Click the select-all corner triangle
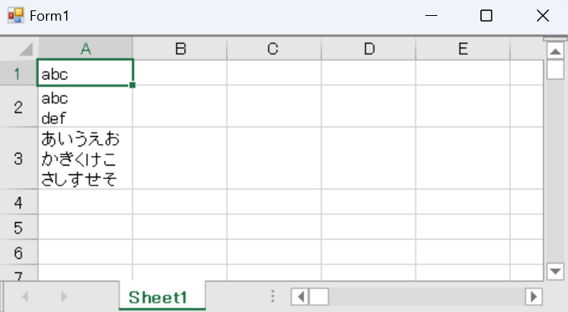The width and height of the screenshot is (568, 312). pos(25,49)
